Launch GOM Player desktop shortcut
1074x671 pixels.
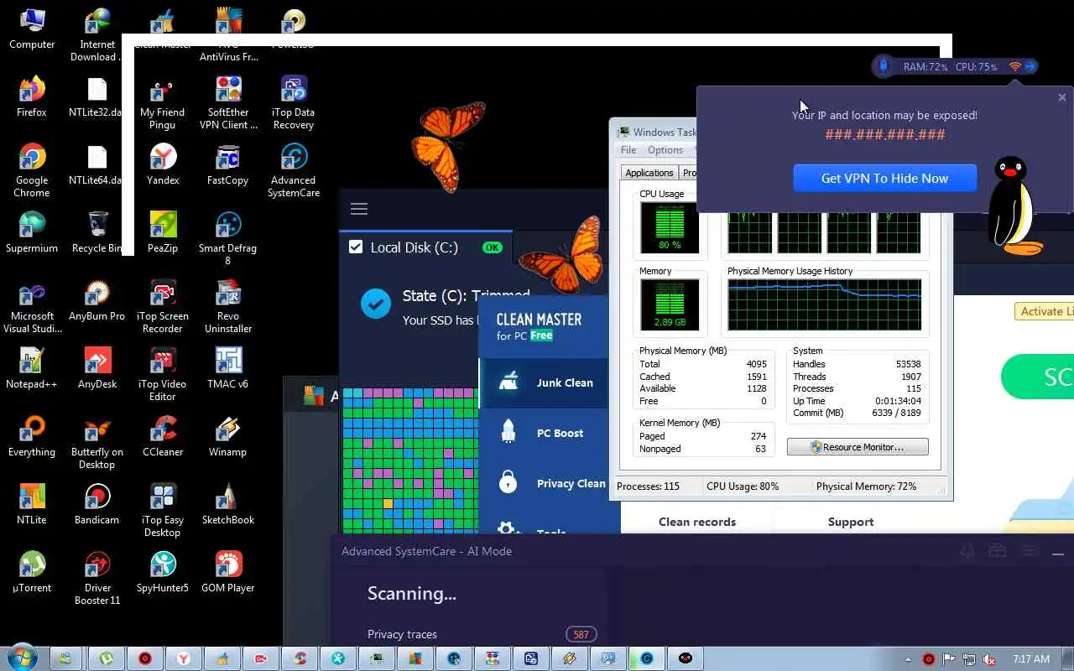coord(228,573)
